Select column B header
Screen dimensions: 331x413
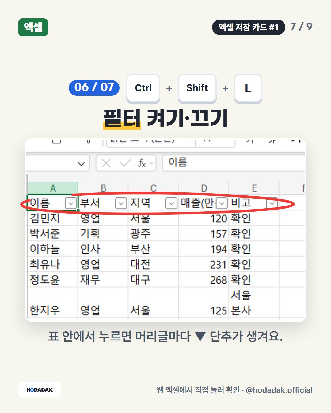(103, 188)
